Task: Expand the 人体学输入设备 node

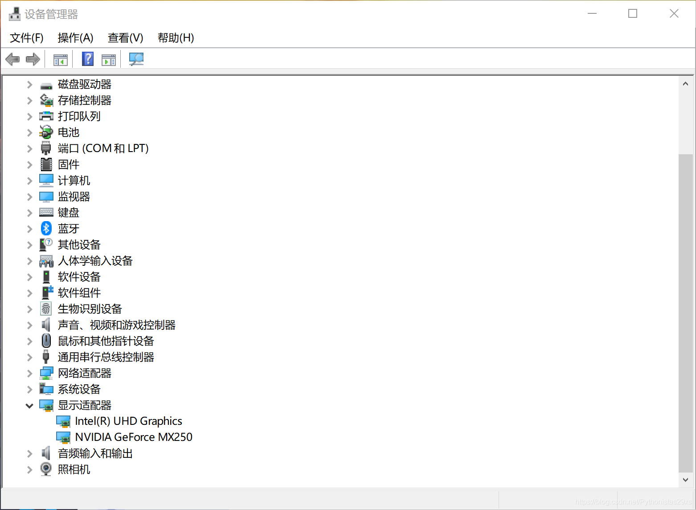Action: click(x=29, y=261)
